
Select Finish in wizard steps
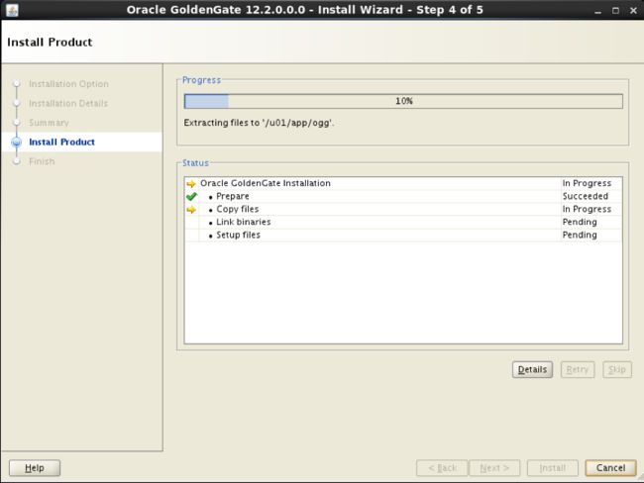tap(42, 161)
